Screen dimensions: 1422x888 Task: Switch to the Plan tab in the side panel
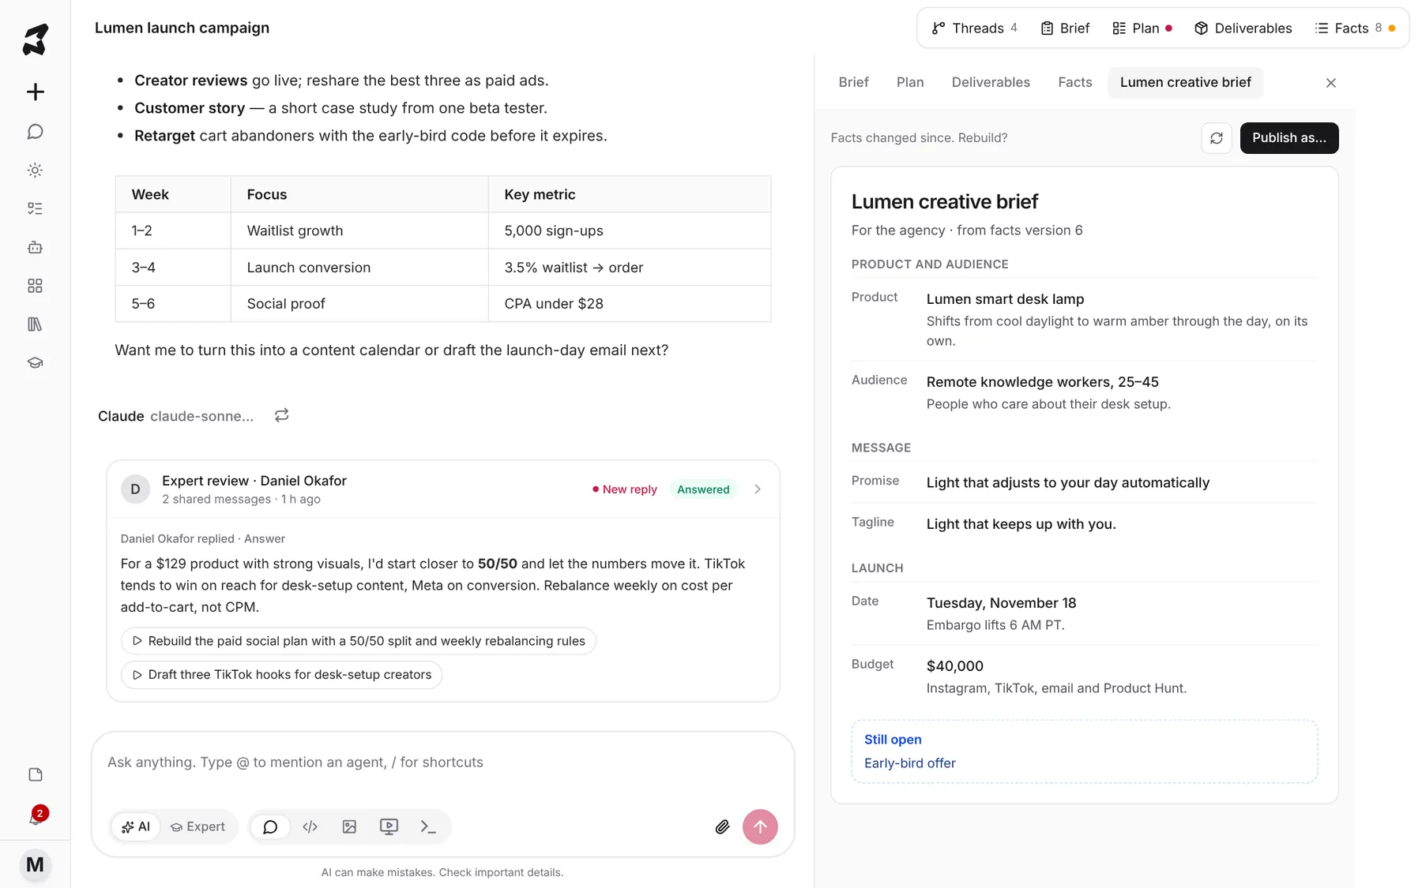(x=909, y=82)
